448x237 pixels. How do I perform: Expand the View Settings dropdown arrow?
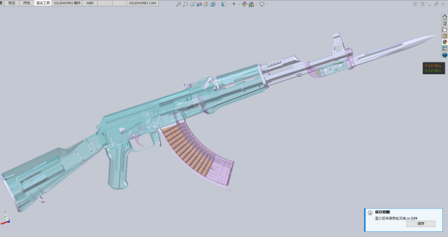267,5
